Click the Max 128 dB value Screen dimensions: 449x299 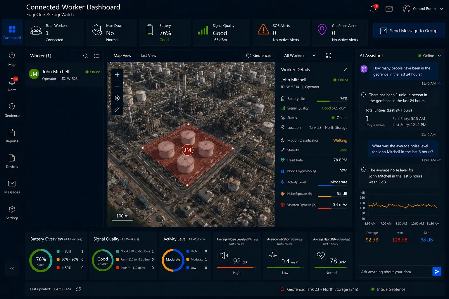tap(400, 240)
